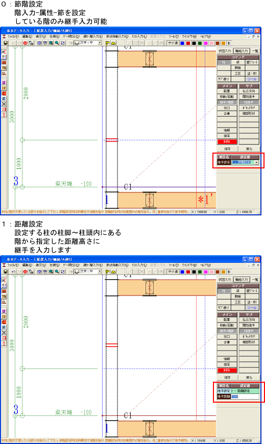Pick the orange color swatch in upper window toolbar

pyautogui.click(x=223, y=43)
